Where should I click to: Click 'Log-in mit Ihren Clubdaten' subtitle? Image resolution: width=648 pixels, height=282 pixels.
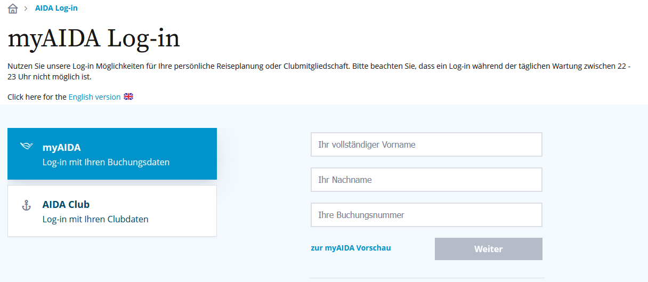pyautogui.click(x=95, y=219)
